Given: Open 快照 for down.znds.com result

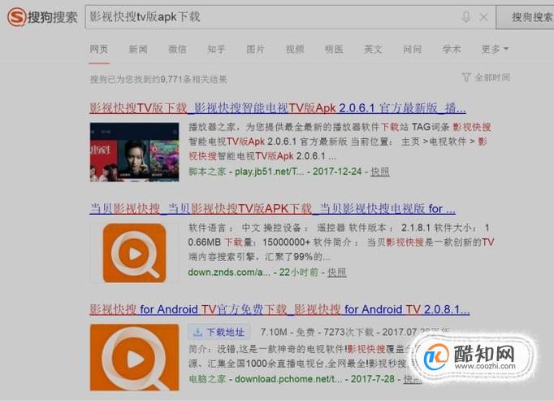Looking at the screenshot, I should [x=337, y=272].
